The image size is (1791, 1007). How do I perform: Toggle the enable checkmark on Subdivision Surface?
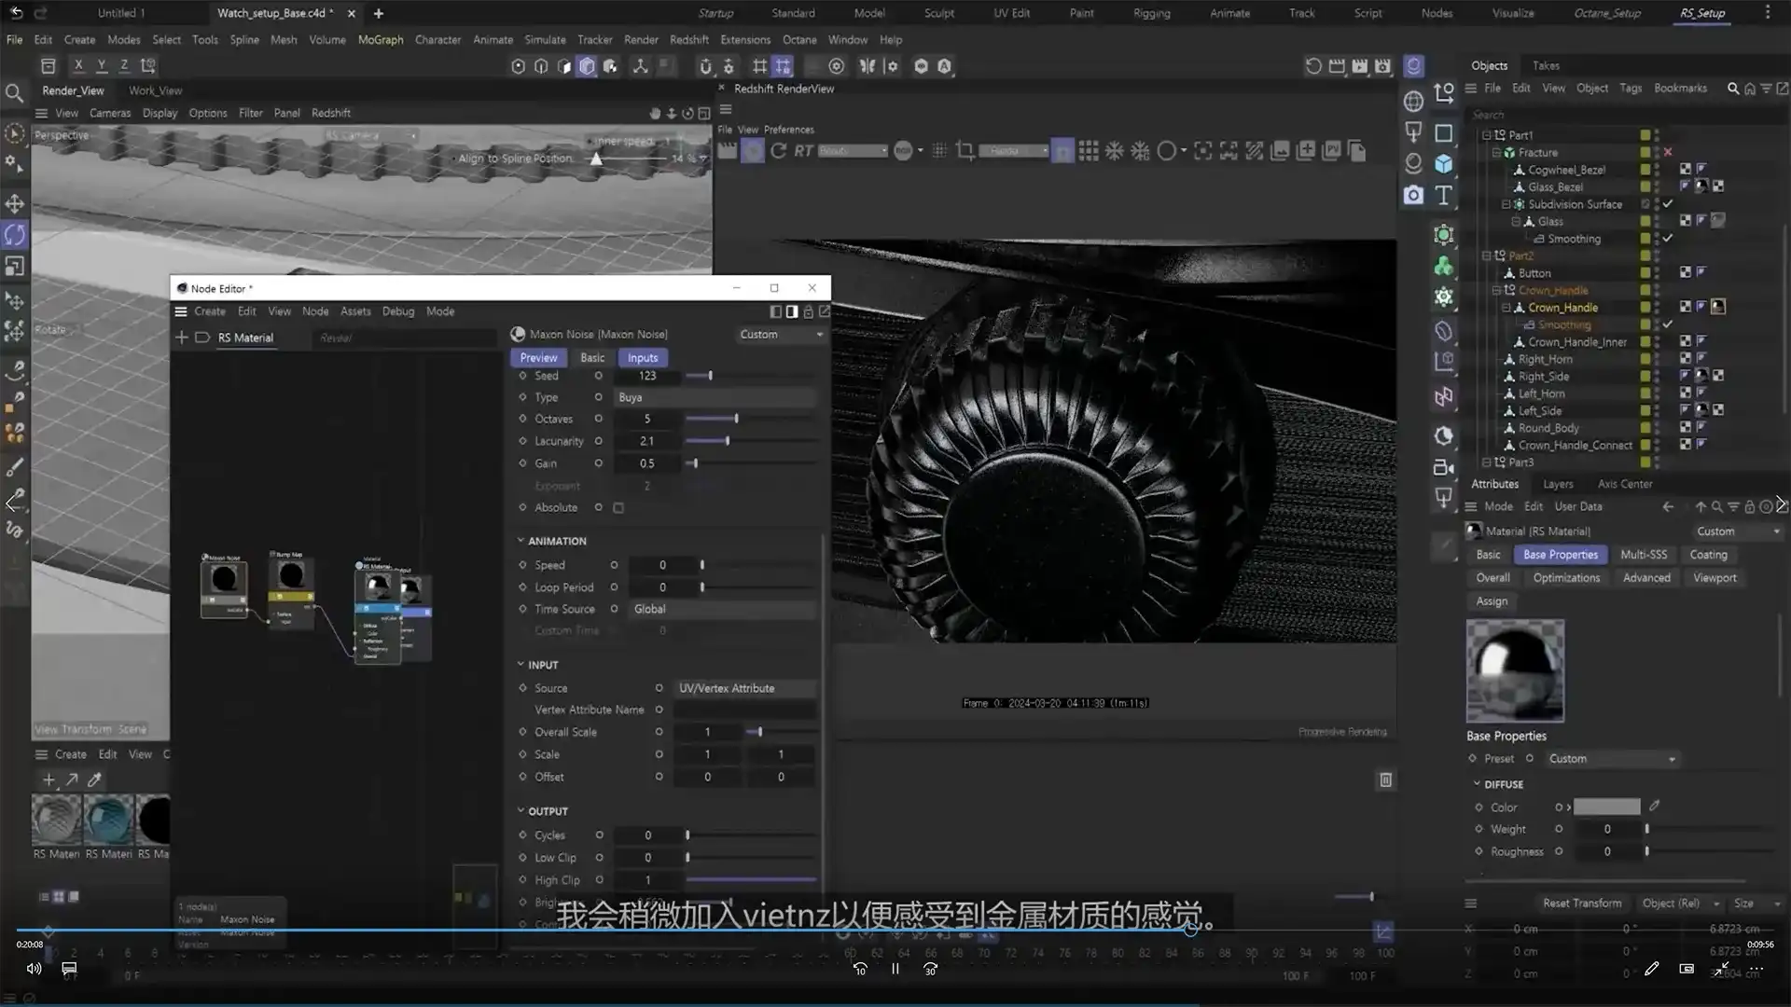(1668, 203)
